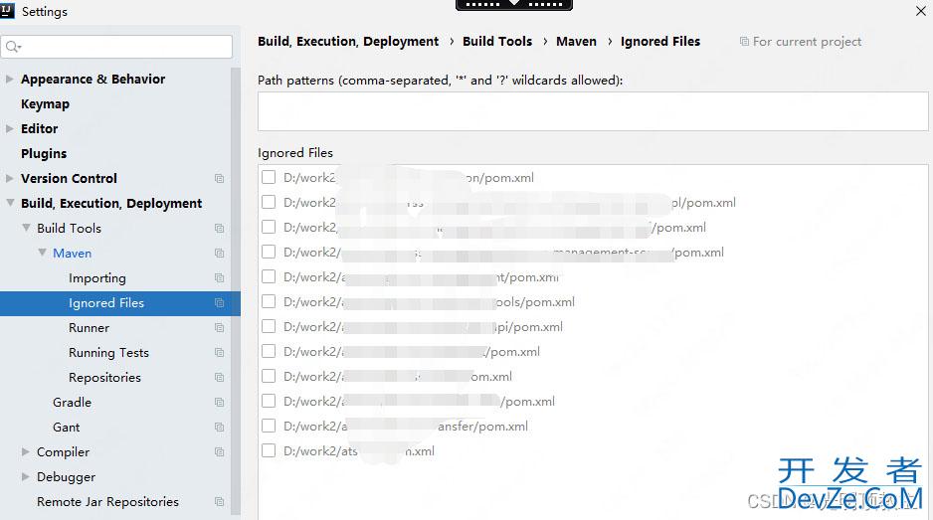The image size is (933, 520).
Task: Tick the checkbox for file ending ools/pom.xml
Action: 269,301
